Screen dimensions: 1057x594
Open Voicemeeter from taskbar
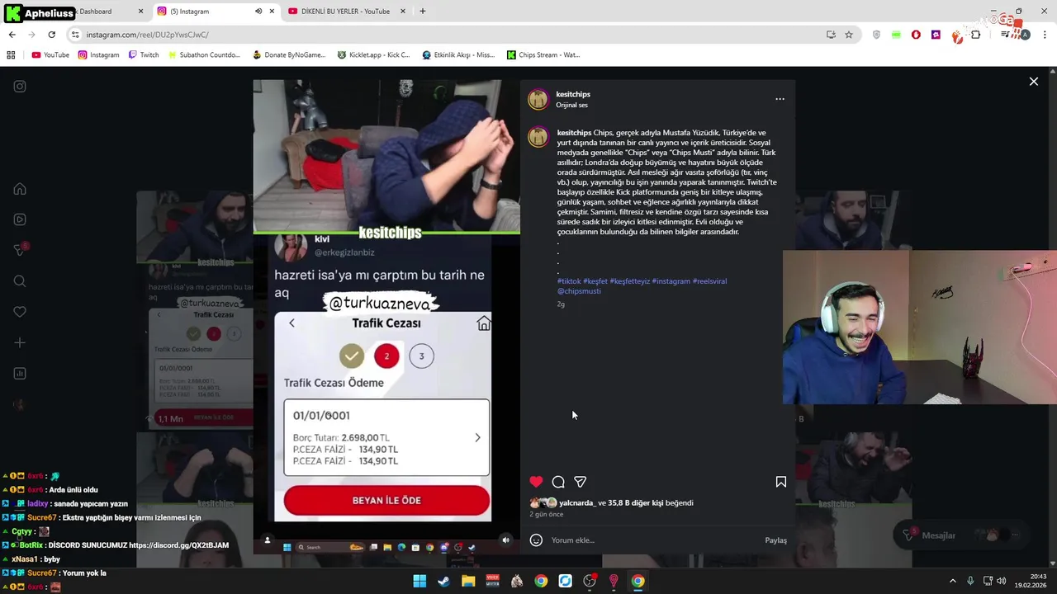coord(492,581)
